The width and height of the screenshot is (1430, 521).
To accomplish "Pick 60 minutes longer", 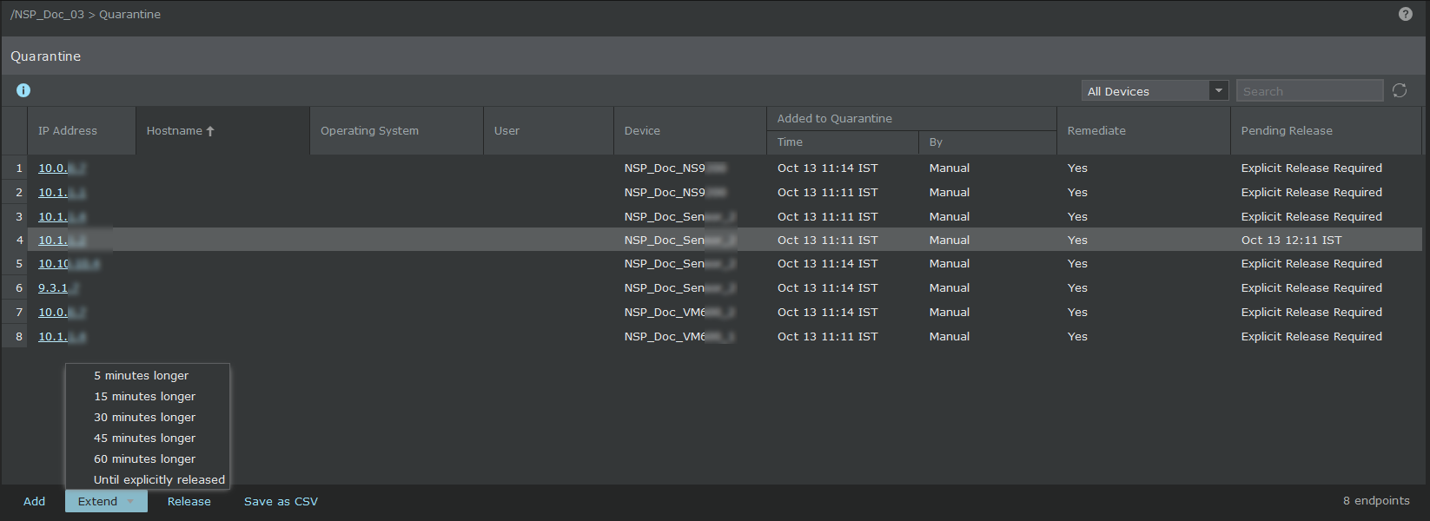I will click(x=144, y=458).
